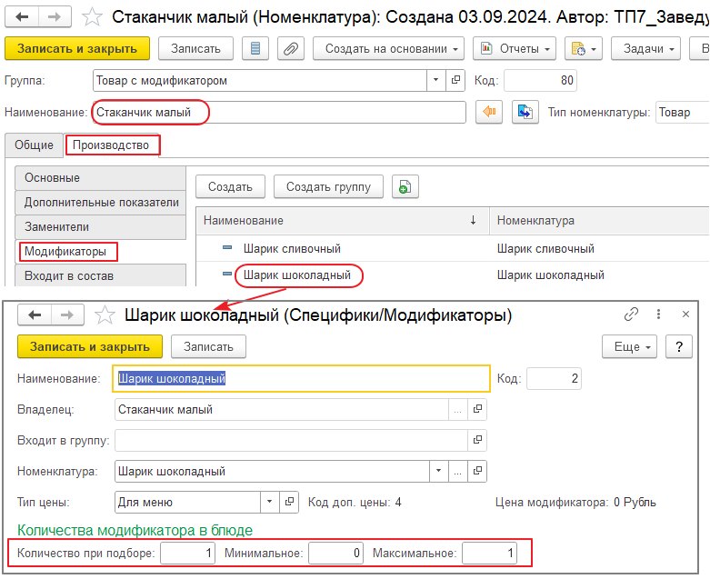Expand the Группа dropdown arrow
Viewport: 710px width, 579px height.
pyautogui.click(x=435, y=80)
